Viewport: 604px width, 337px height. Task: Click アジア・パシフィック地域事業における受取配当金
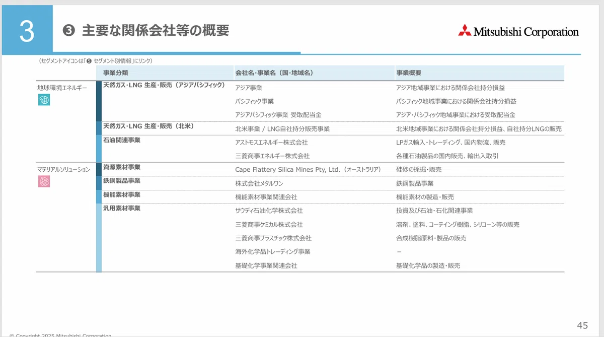pos(456,115)
